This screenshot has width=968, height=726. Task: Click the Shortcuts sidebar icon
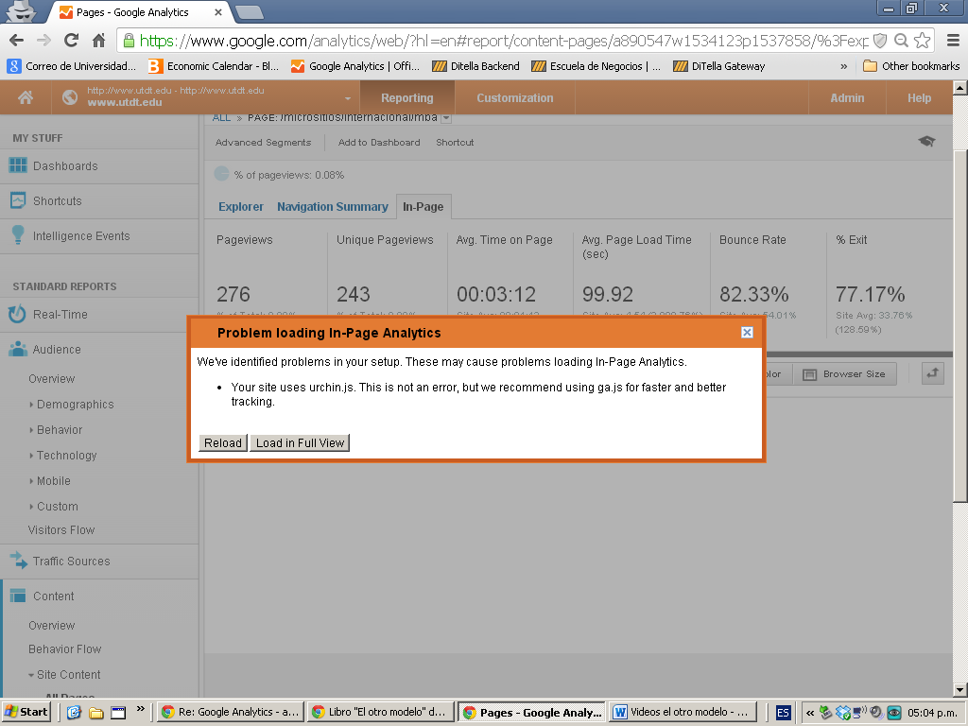coord(18,200)
